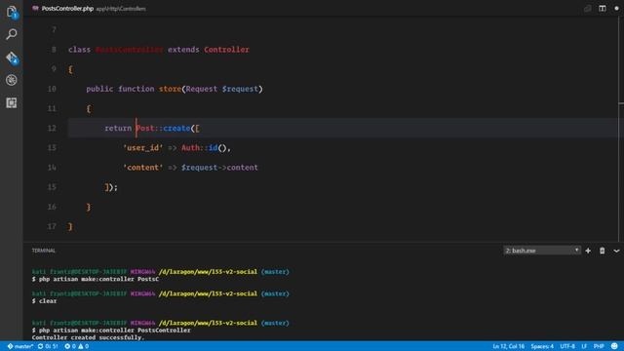Image resolution: width=624 pixels, height=351 pixels.
Task: Click '$ clear' command in terminal
Action: click(44, 301)
